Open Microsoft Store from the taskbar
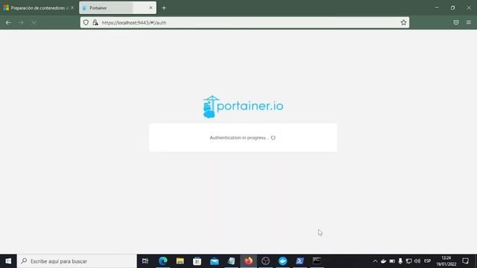 pos(197,261)
